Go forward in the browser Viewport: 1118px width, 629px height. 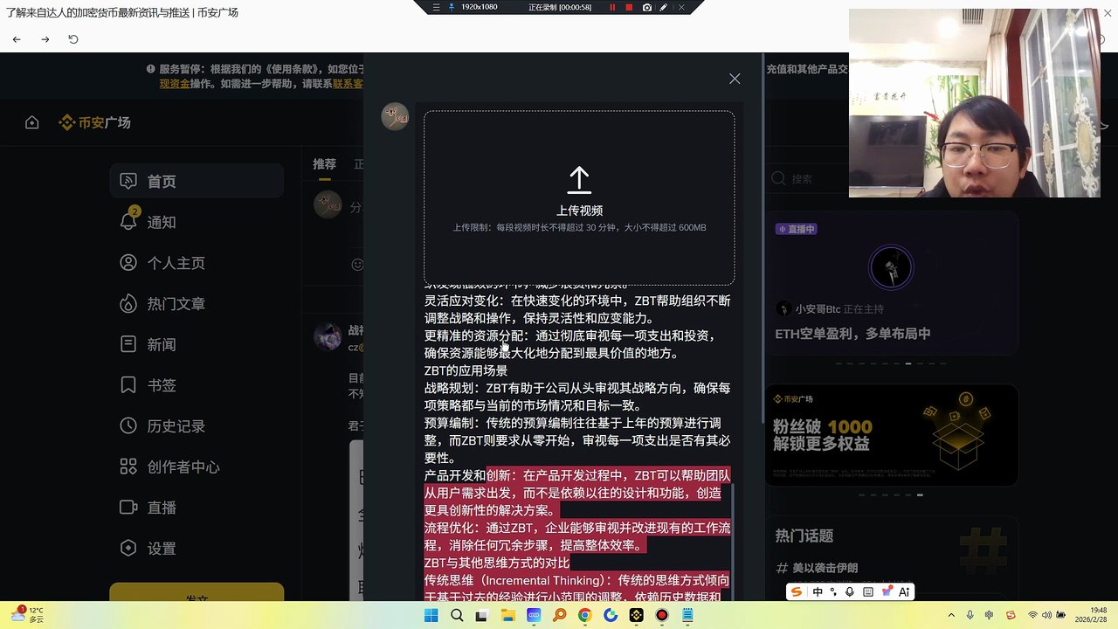45,39
